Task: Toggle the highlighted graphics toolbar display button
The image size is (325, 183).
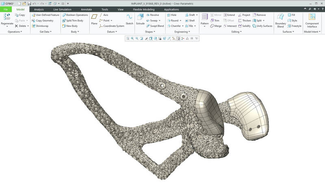Action: coord(178,39)
